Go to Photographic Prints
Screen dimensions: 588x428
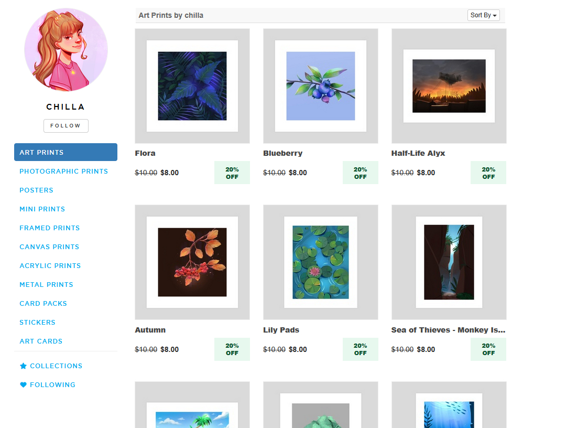pos(64,171)
